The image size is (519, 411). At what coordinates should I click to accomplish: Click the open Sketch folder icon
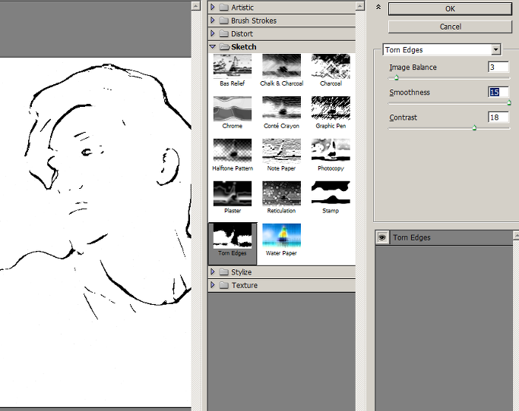[225, 47]
